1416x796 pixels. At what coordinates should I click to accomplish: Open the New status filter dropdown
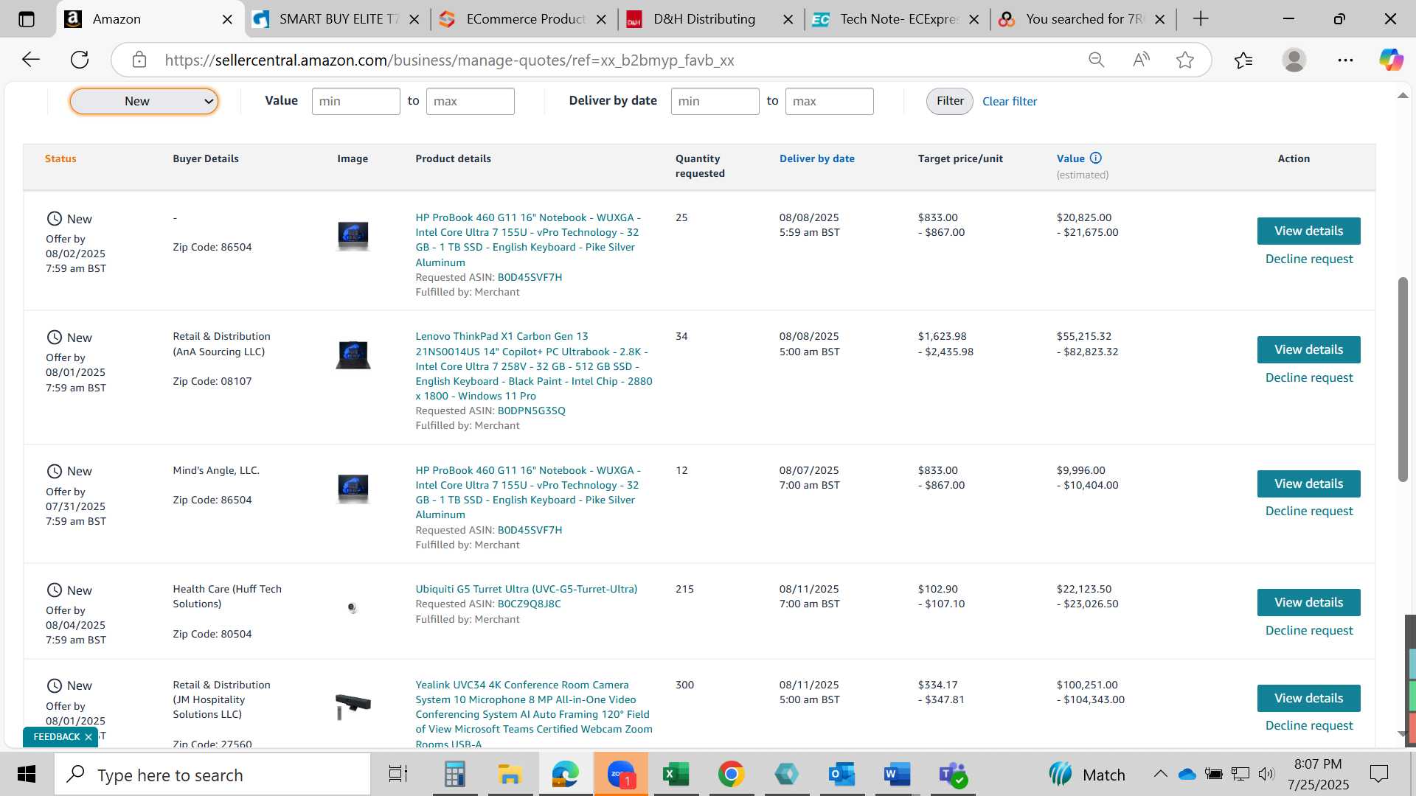144,101
